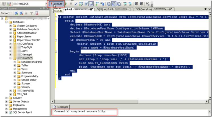Viewport: 212px width, 117px height.
Task: Open the Query Options dialog icon
Action: pyautogui.click(x=86, y=4)
